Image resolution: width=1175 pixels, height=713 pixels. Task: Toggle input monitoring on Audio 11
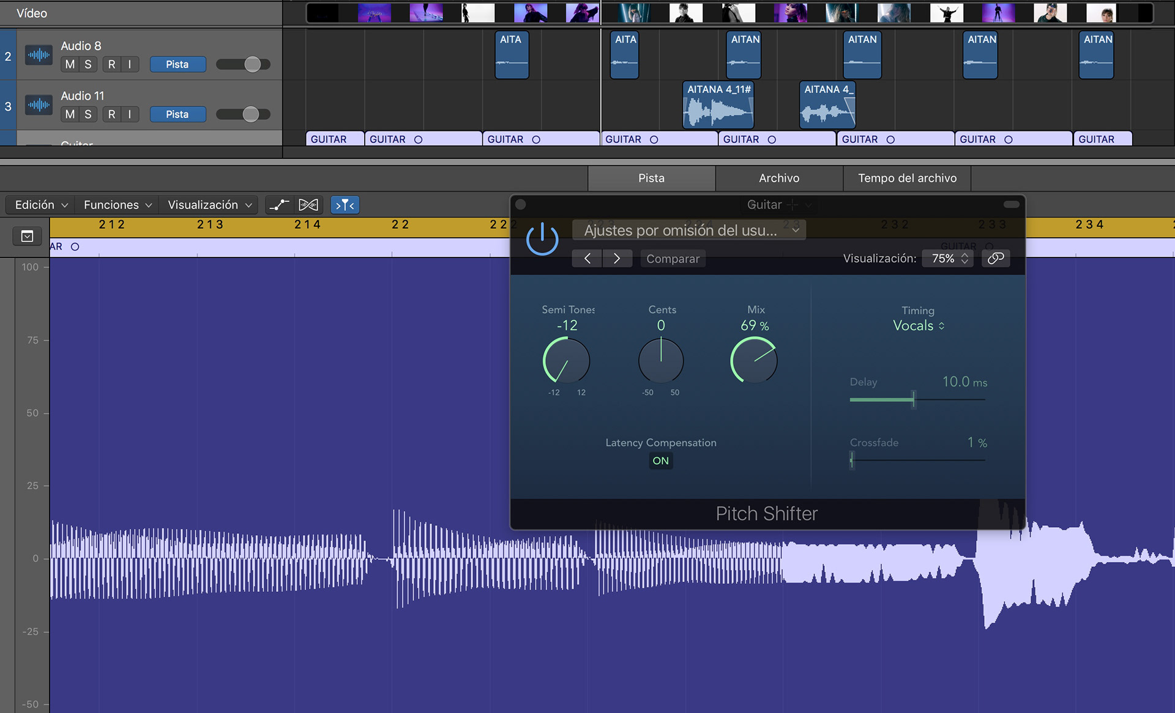coord(130,114)
